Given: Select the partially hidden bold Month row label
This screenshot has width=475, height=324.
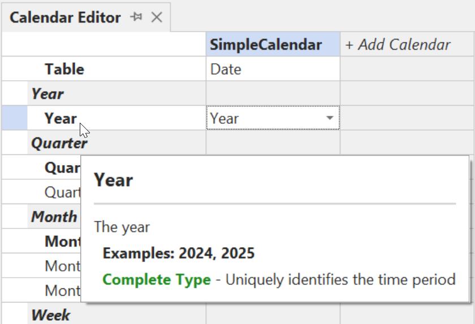Looking at the screenshot, I should (x=62, y=241).
